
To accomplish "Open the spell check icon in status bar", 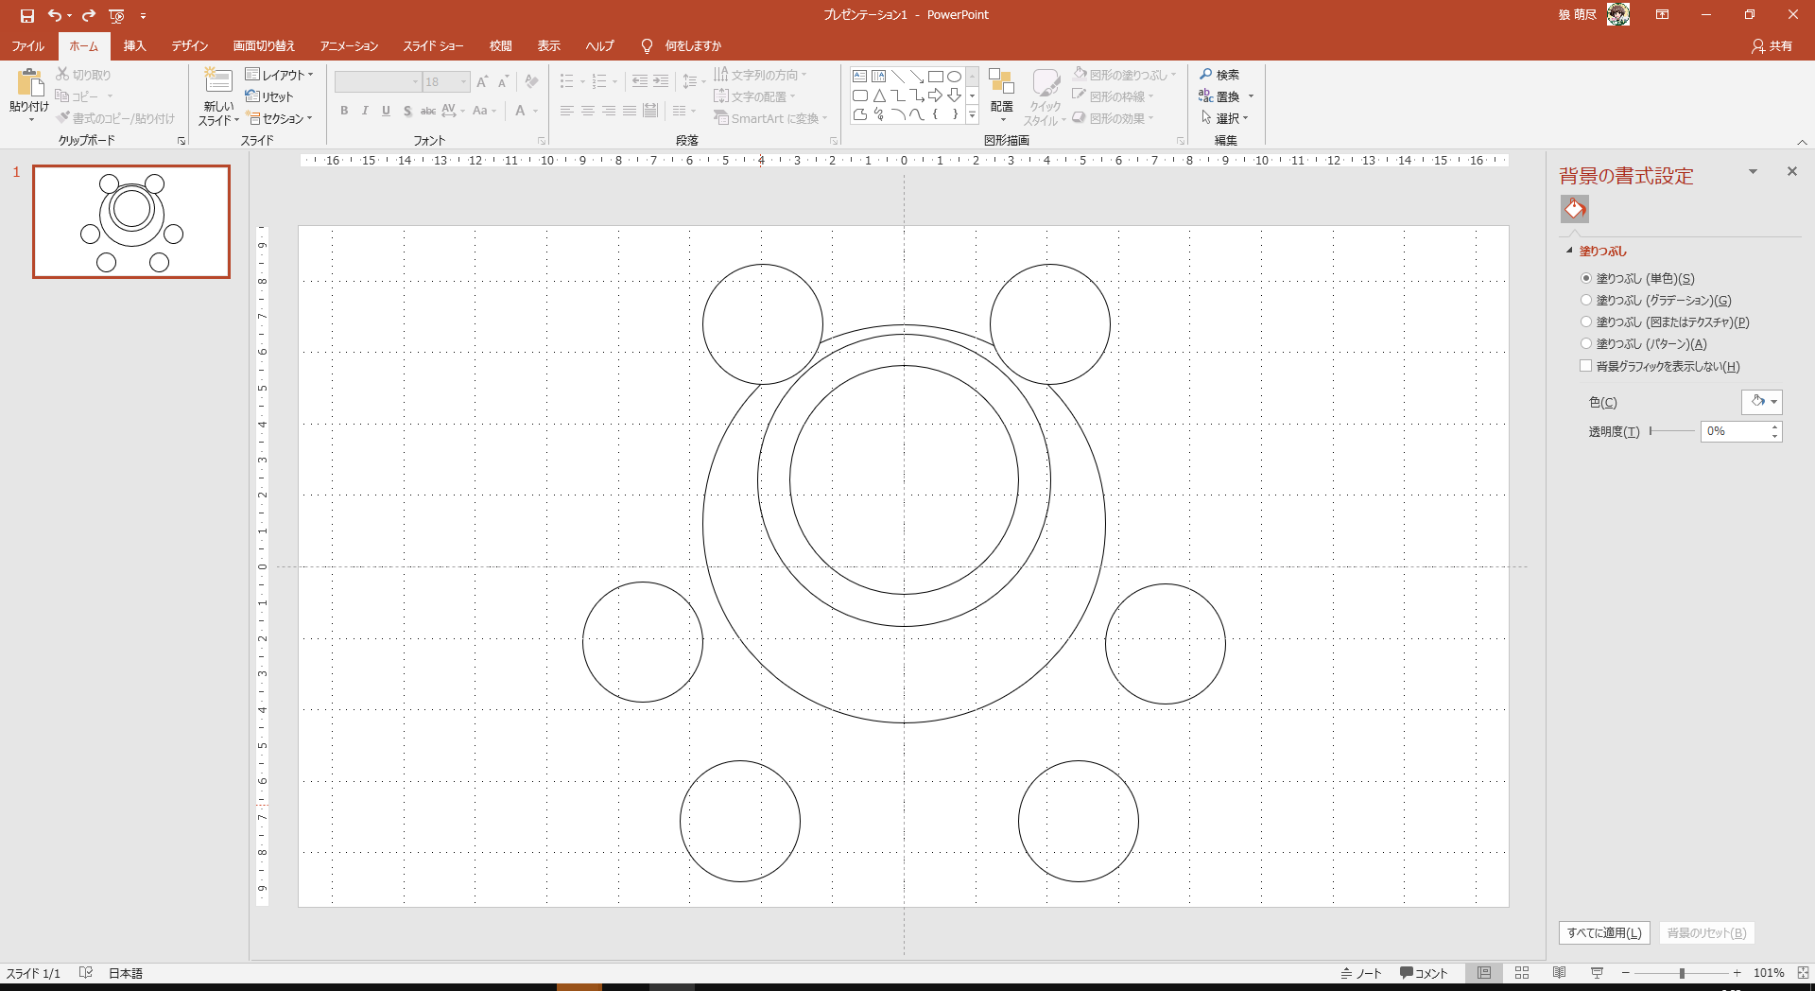I will click(x=86, y=973).
